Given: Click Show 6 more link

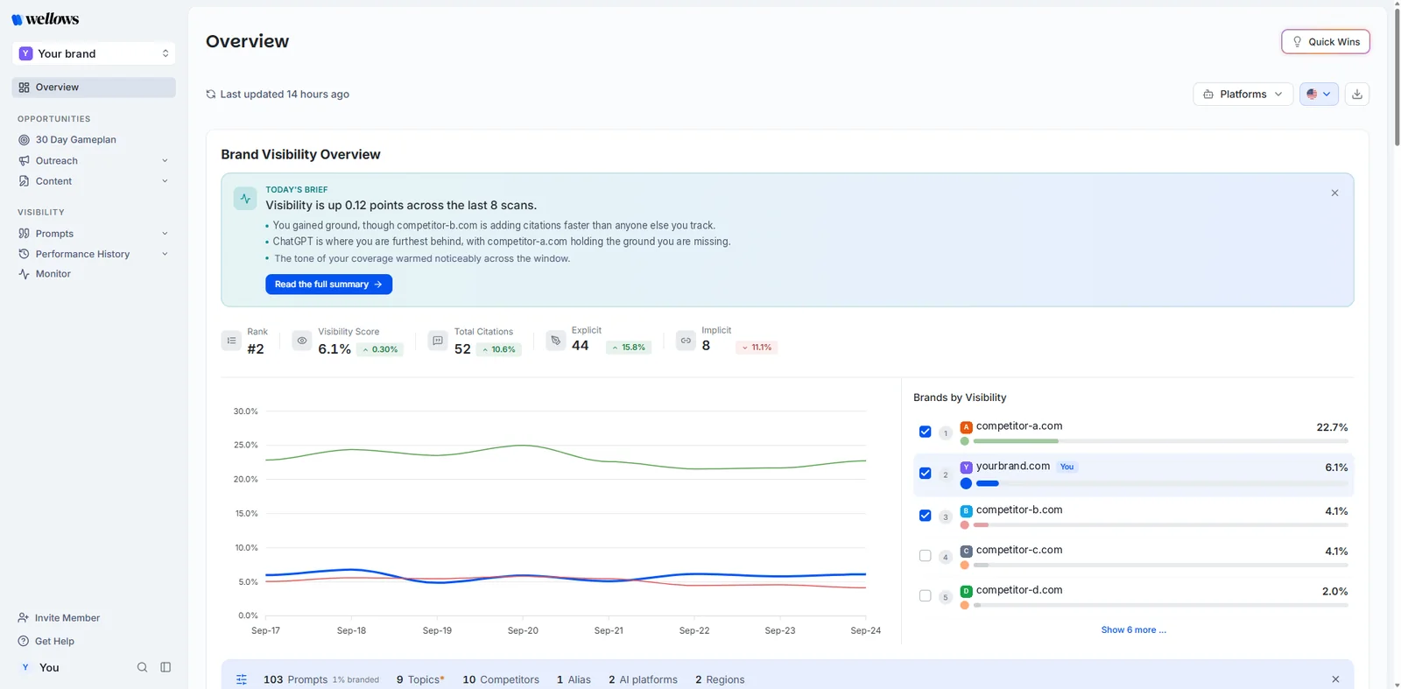Looking at the screenshot, I should coord(1133,630).
